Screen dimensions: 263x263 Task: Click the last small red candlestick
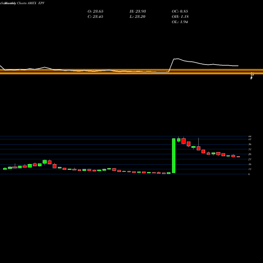[238, 157]
